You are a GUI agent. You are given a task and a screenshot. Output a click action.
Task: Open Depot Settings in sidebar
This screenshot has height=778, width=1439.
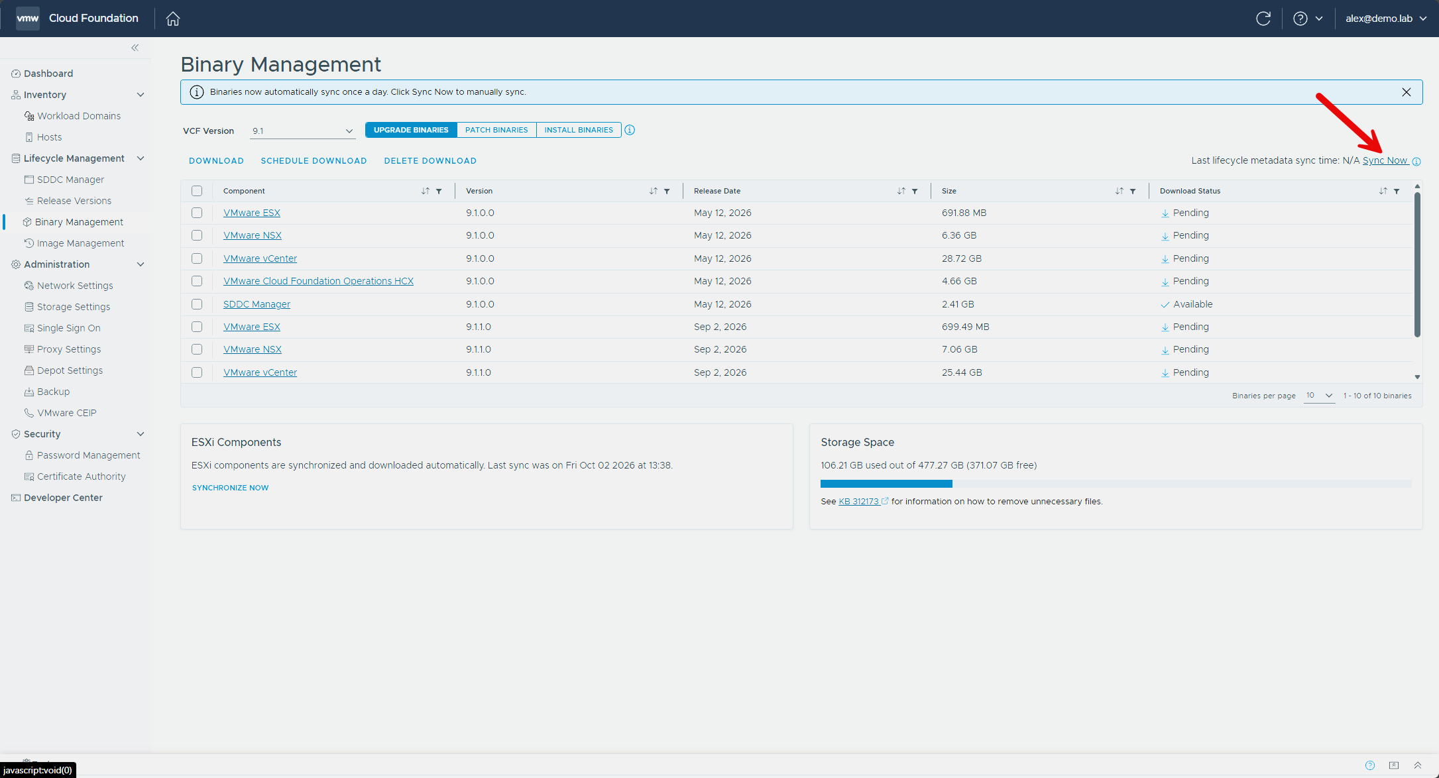click(70, 370)
